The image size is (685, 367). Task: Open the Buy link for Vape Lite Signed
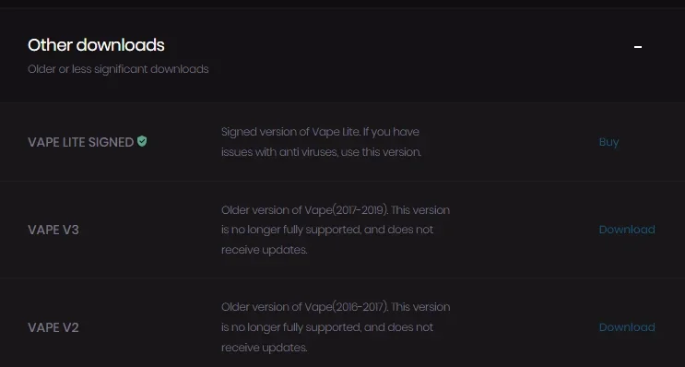608,142
